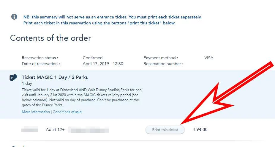The image size is (275, 147).
Task: Click the VISA payment method value
Action: pyautogui.click(x=209, y=58)
